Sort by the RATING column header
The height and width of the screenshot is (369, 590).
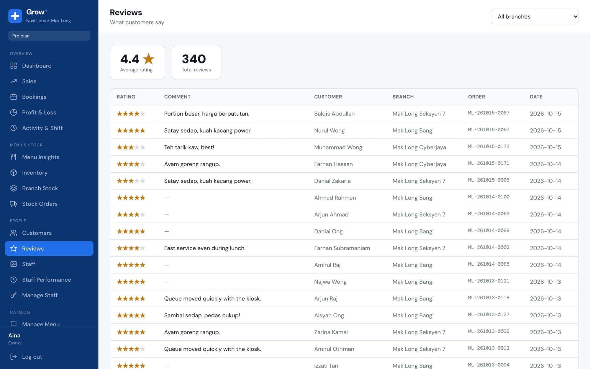tap(126, 97)
